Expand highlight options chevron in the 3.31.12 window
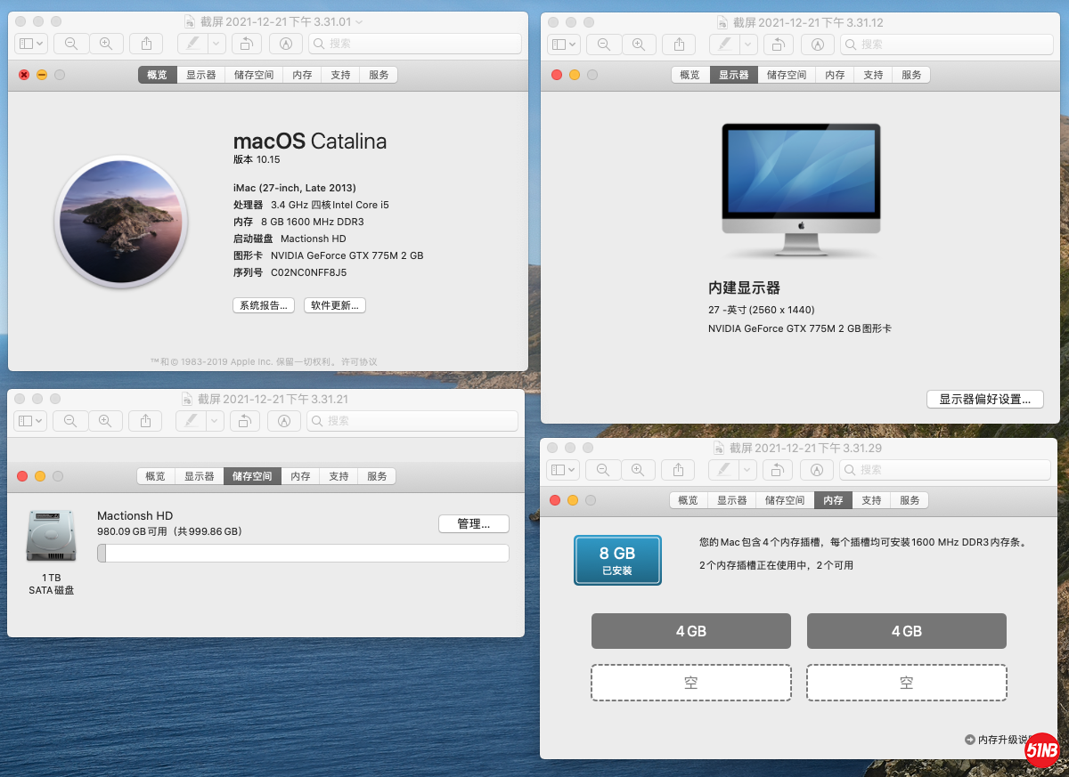The image size is (1069, 777). (747, 44)
